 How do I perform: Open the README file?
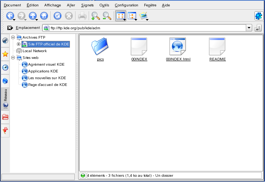click(x=217, y=50)
